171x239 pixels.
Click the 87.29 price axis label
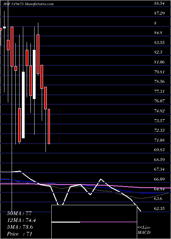coord(159,13)
